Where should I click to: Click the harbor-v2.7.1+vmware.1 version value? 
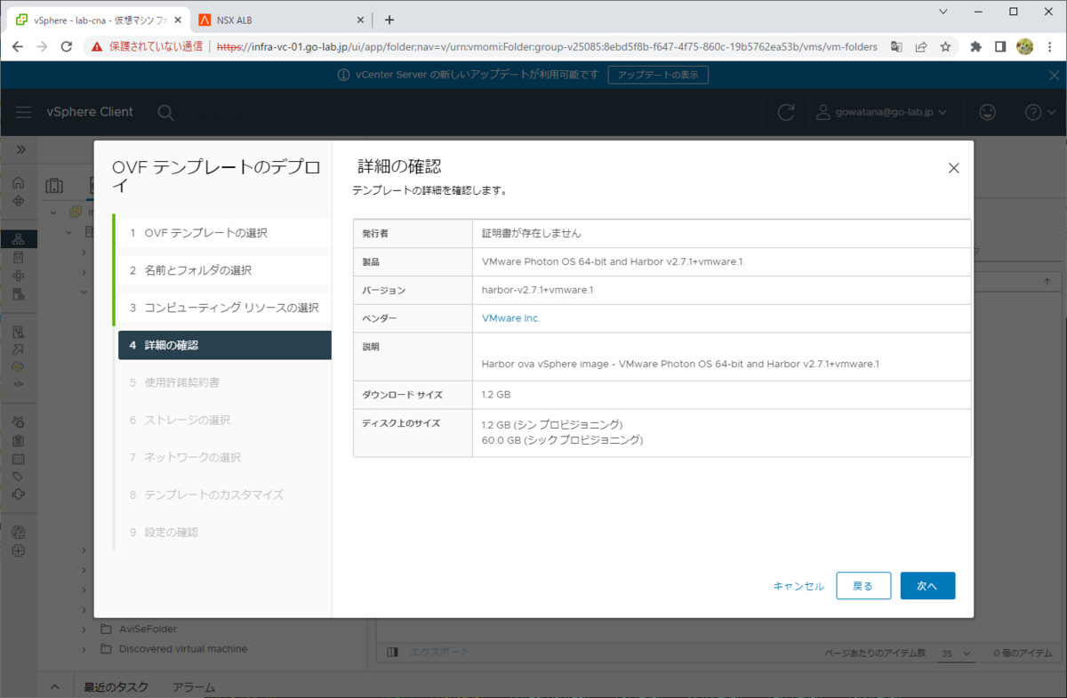point(537,290)
